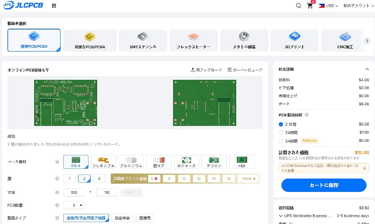Click the right arrow to show more products
The height and width of the screenshot is (224, 375).
click(x=367, y=41)
